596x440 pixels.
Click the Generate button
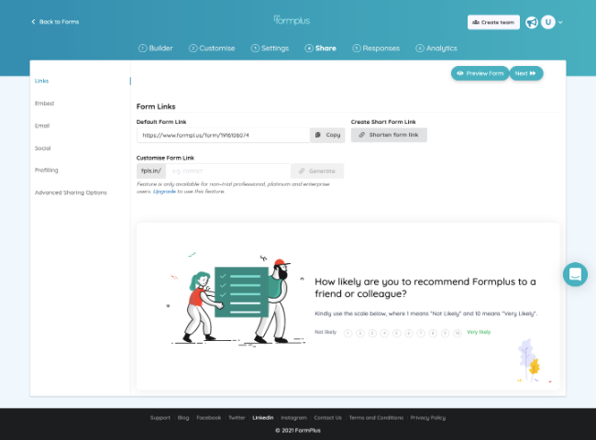(x=317, y=171)
